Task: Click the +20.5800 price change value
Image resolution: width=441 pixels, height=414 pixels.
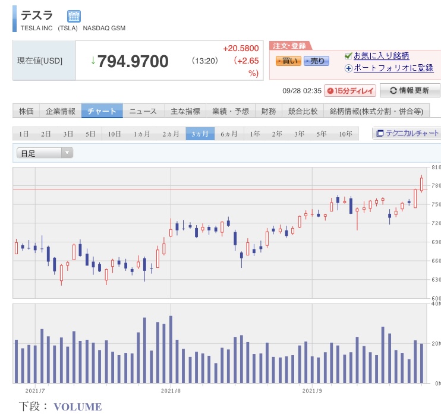Action: (241, 48)
